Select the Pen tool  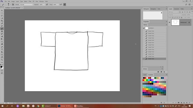point(2,47)
